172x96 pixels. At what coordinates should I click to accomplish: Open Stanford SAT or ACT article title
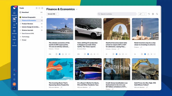click(116, 45)
